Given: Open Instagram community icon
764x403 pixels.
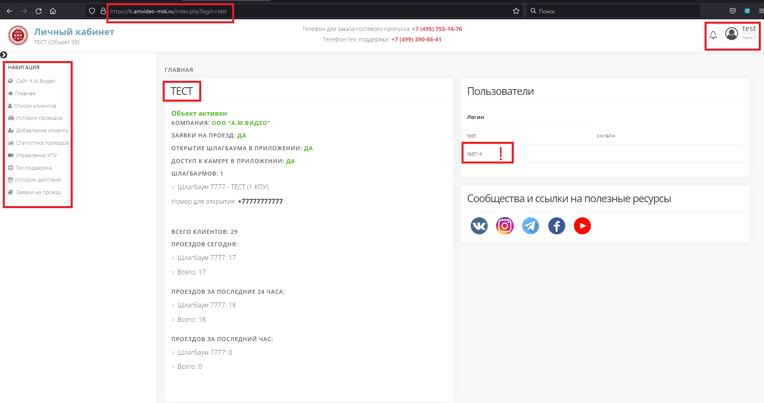Looking at the screenshot, I should click(505, 226).
